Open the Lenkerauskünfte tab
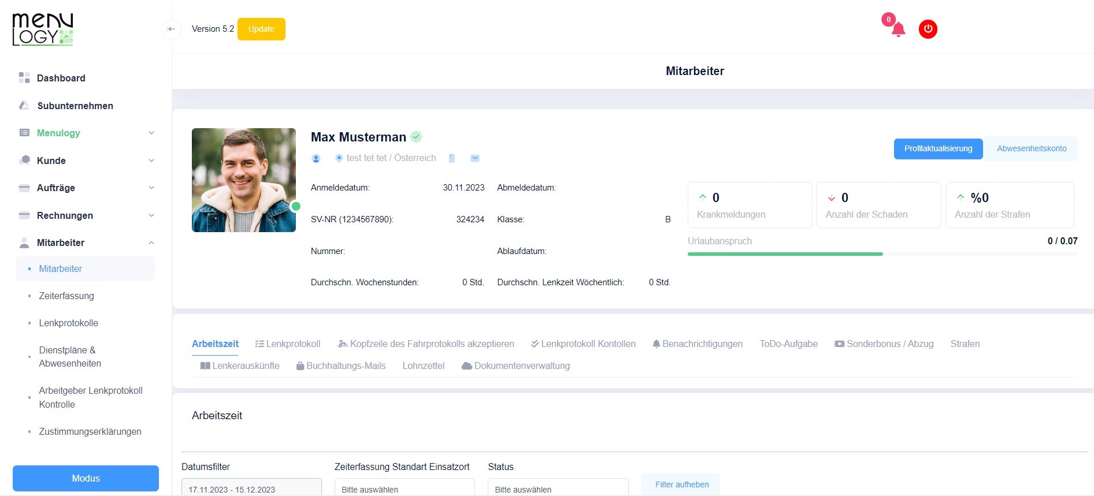 pyautogui.click(x=240, y=366)
